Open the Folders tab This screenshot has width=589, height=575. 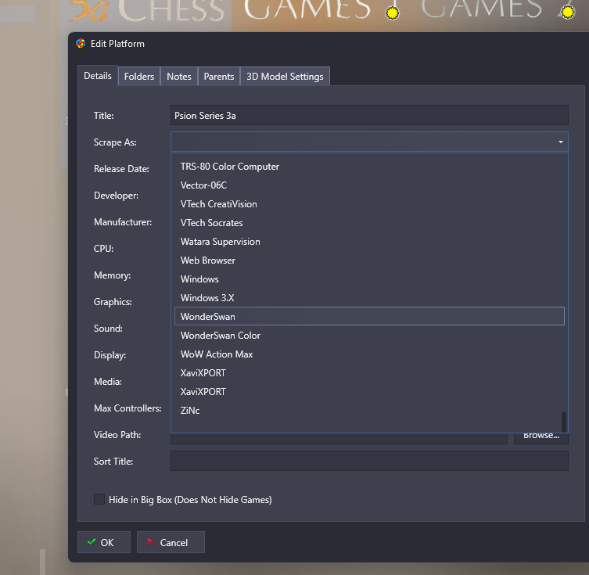click(139, 76)
